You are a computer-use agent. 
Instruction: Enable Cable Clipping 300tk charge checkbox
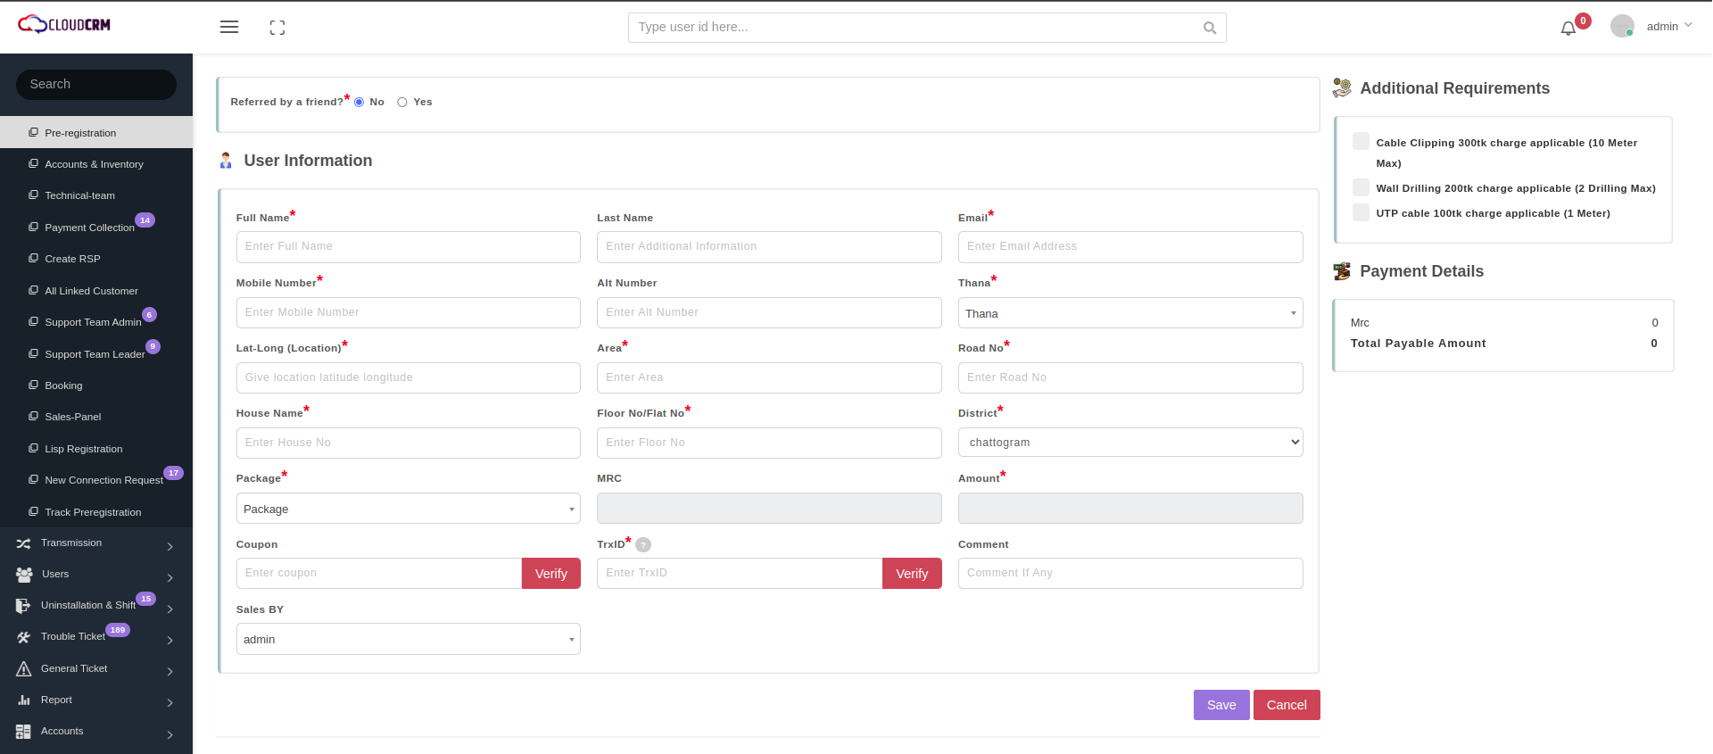[1361, 142]
